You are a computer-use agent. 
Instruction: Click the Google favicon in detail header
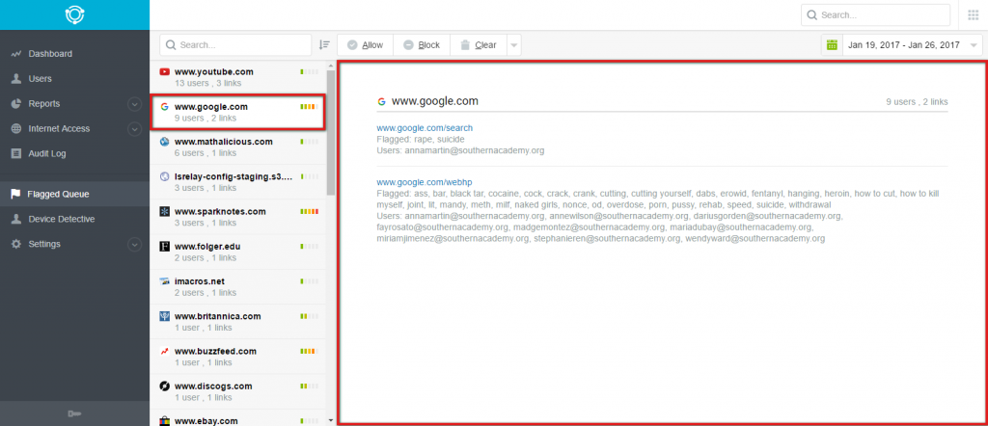click(x=381, y=101)
